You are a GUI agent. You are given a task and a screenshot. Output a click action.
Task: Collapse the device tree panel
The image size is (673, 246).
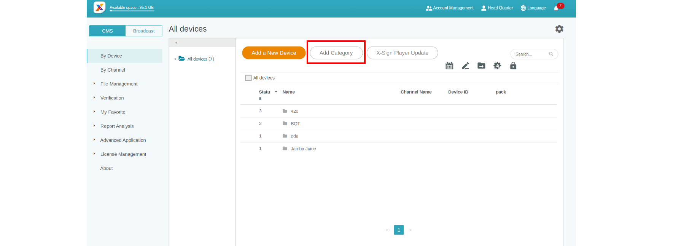(x=176, y=43)
